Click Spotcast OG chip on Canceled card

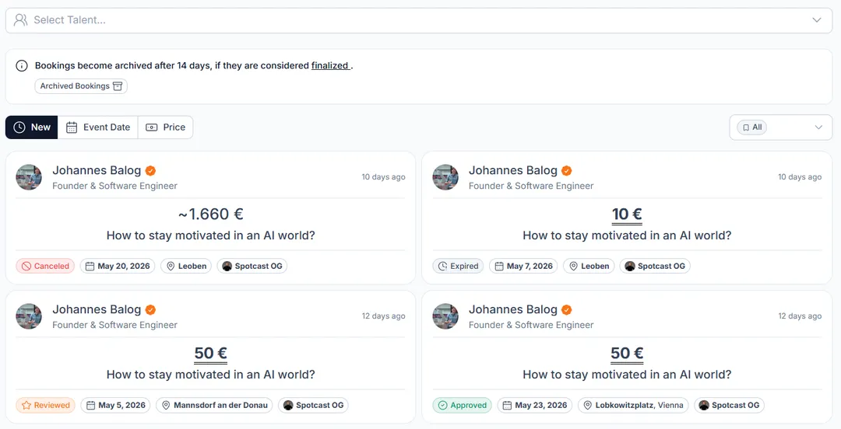point(252,267)
